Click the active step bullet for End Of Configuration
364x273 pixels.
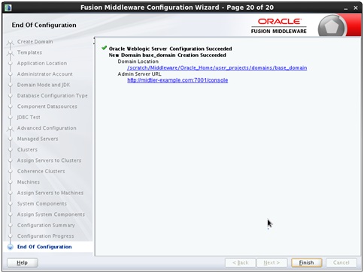(x=11, y=247)
